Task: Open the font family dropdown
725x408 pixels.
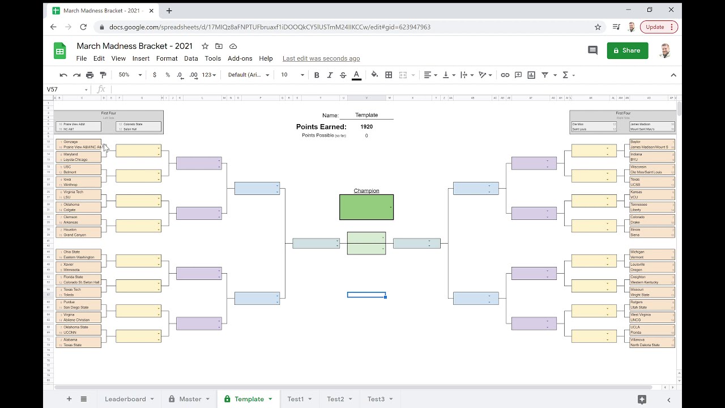Action: tap(249, 75)
